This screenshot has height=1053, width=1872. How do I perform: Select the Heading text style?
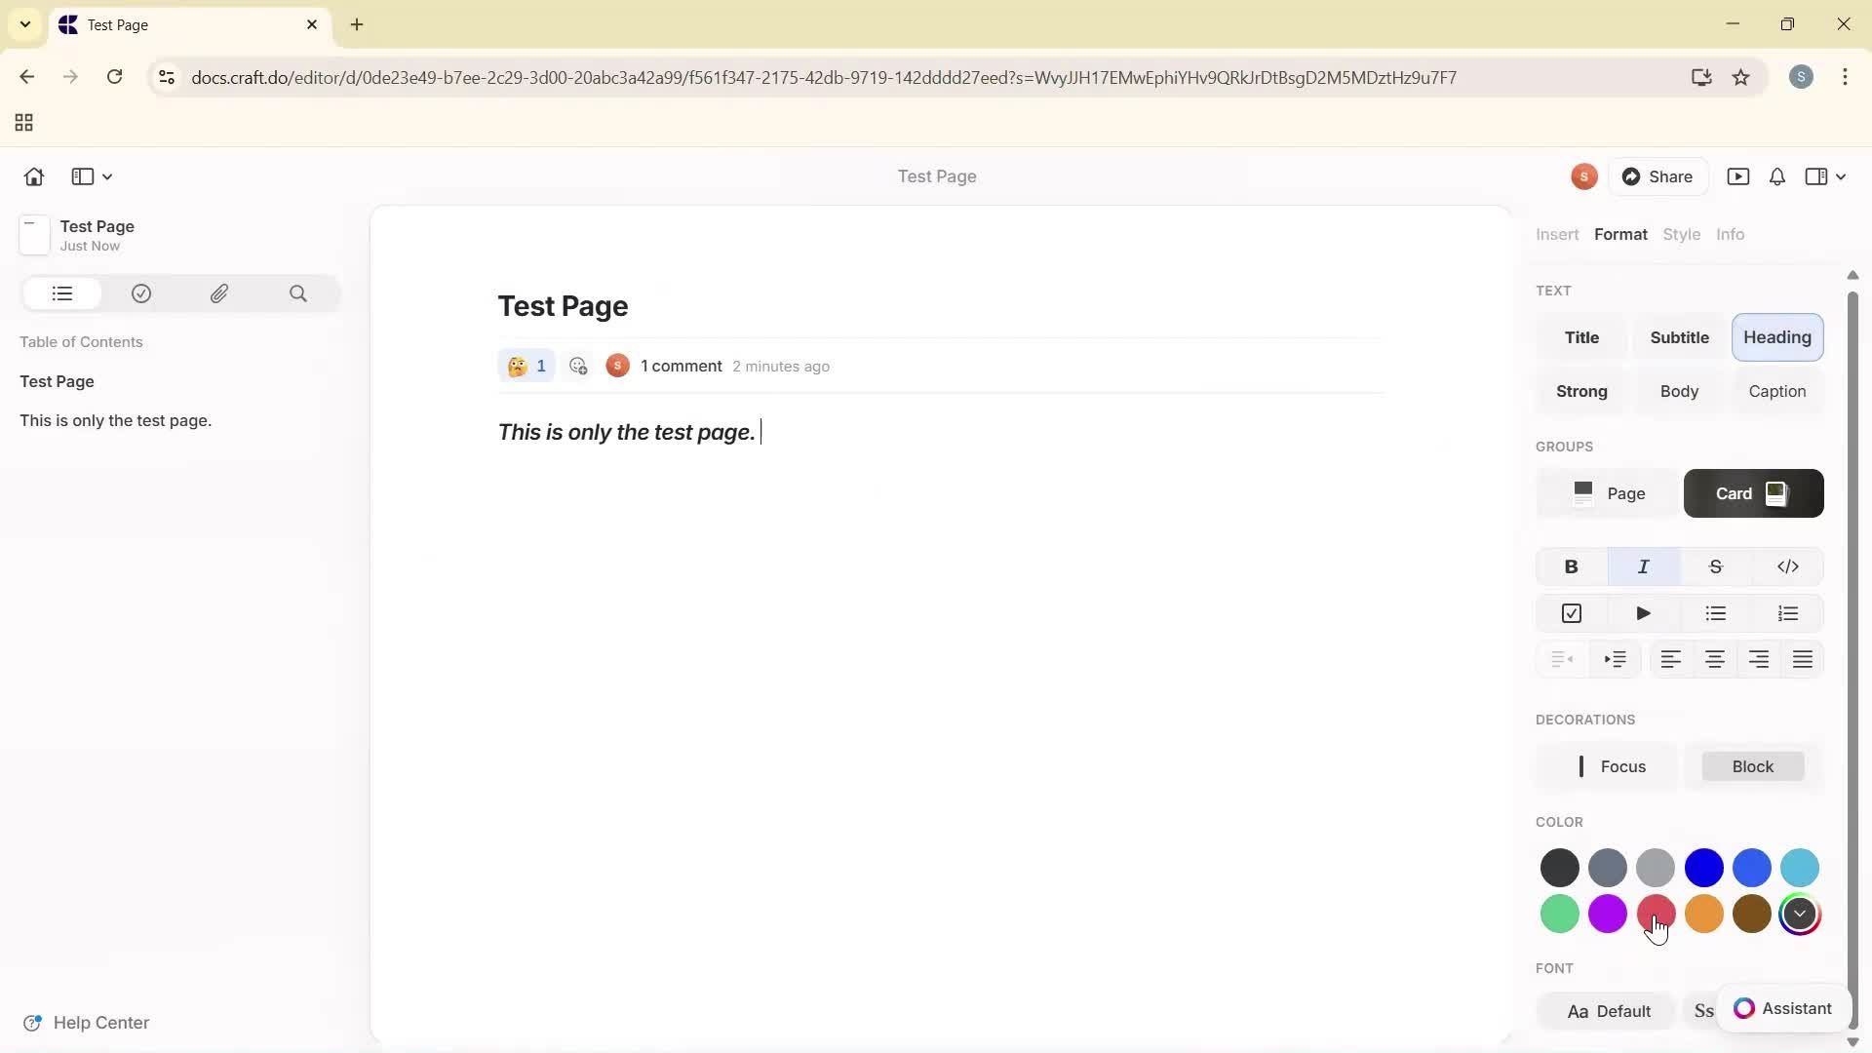(1777, 336)
